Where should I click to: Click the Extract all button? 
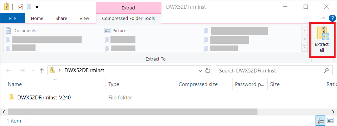(322, 40)
